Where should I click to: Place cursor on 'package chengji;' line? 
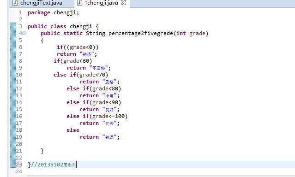(53, 13)
